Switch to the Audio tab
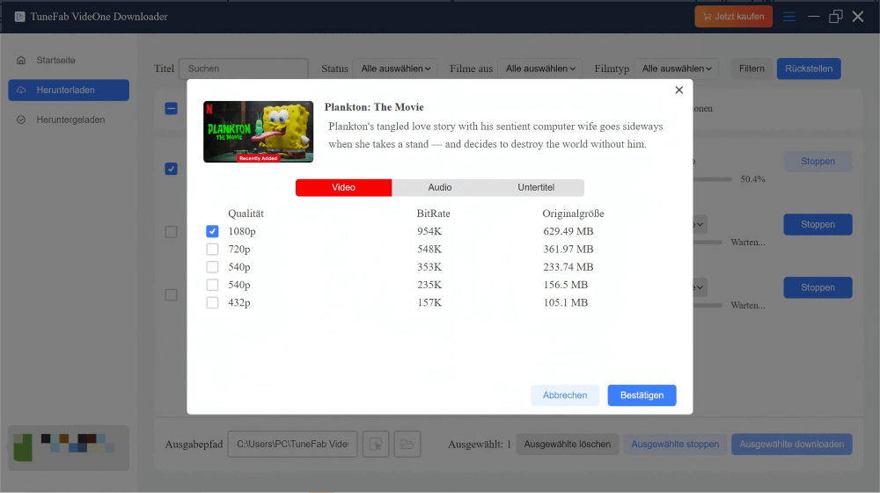 click(439, 188)
